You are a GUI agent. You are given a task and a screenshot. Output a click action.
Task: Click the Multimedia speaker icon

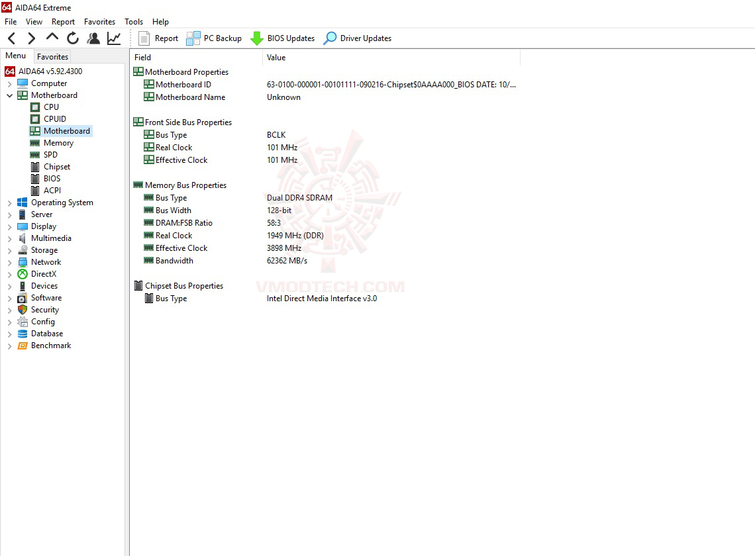pyautogui.click(x=23, y=238)
